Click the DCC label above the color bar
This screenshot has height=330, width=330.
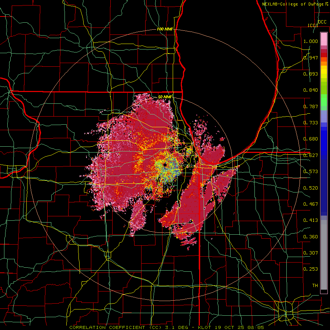(322, 22)
